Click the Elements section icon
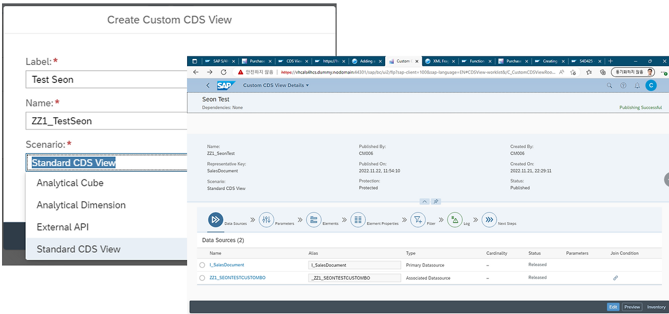This screenshot has height=314, width=669. pyautogui.click(x=314, y=220)
